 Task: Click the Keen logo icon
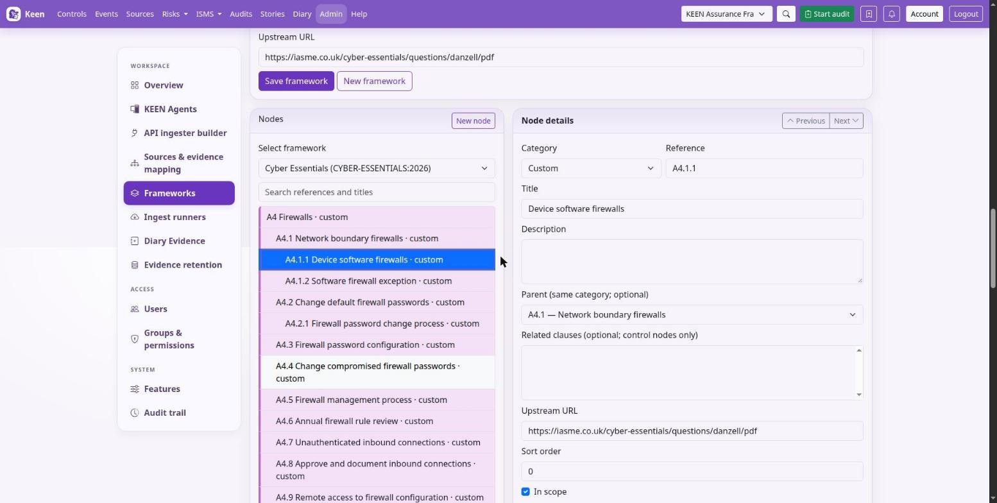(13, 14)
